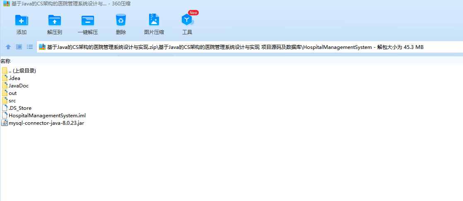Switch to list view icon
The width and height of the screenshot is (463, 201).
click(x=29, y=47)
